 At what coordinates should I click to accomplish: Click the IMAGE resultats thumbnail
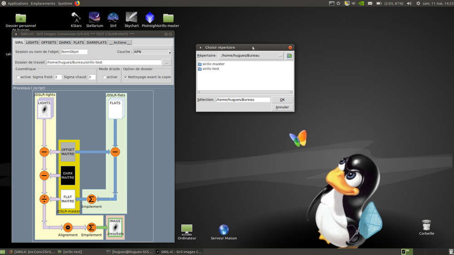pos(115,227)
